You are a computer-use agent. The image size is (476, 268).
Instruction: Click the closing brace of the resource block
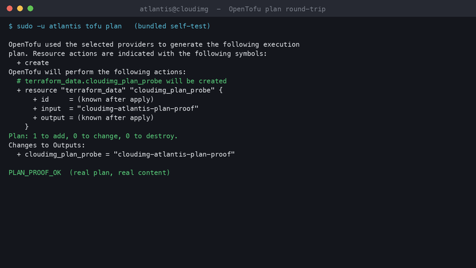27,126
